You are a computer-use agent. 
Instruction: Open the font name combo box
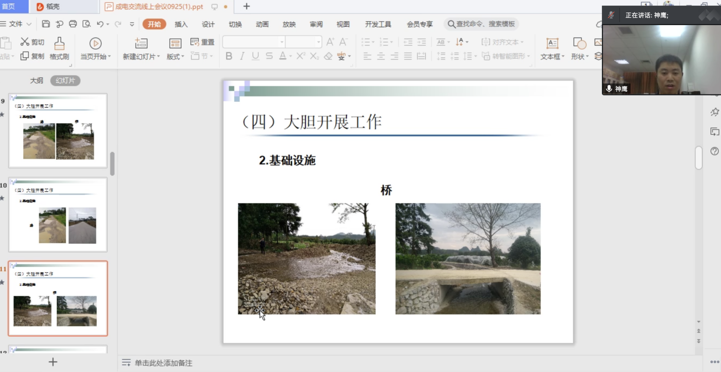coord(254,42)
